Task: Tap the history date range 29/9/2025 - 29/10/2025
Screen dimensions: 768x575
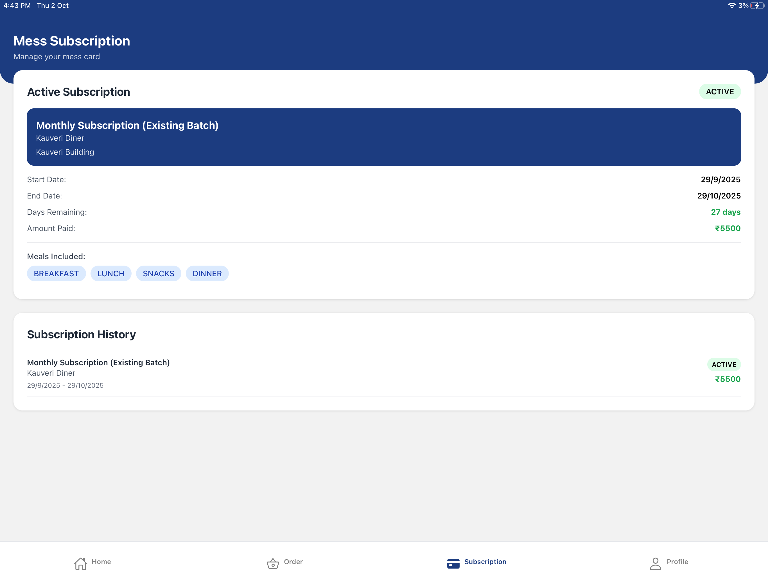Action: click(x=65, y=386)
